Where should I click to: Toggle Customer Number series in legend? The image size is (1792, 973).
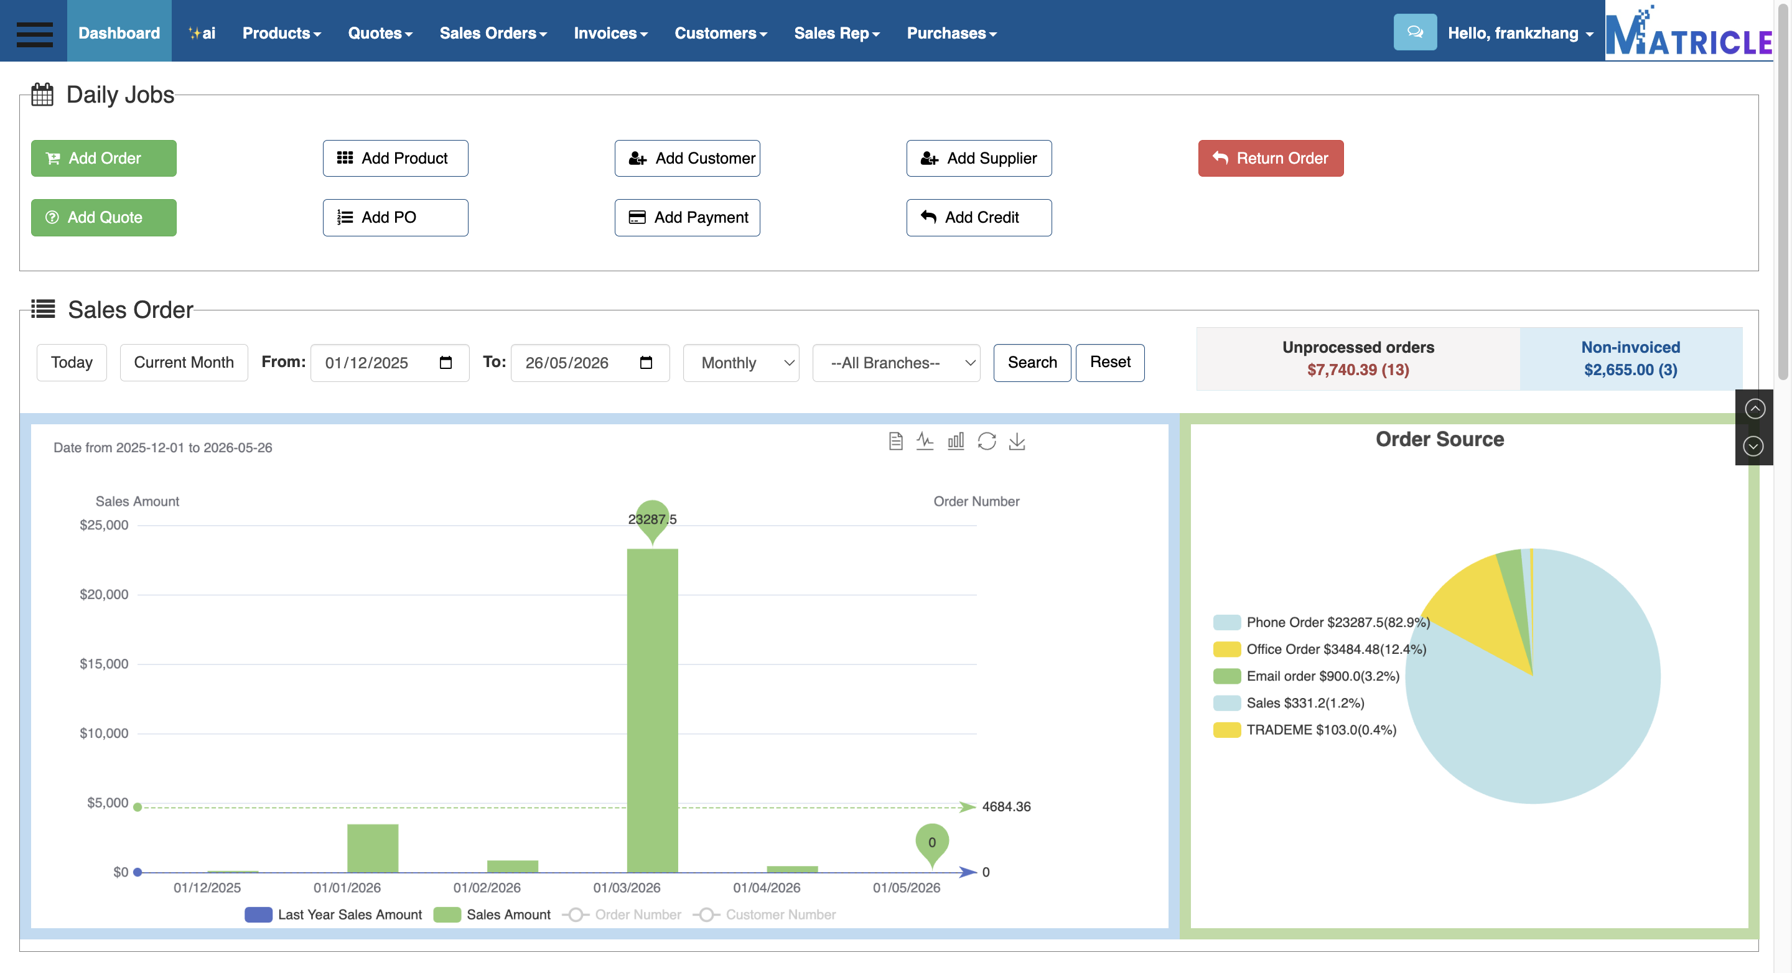click(x=764, y=914)
